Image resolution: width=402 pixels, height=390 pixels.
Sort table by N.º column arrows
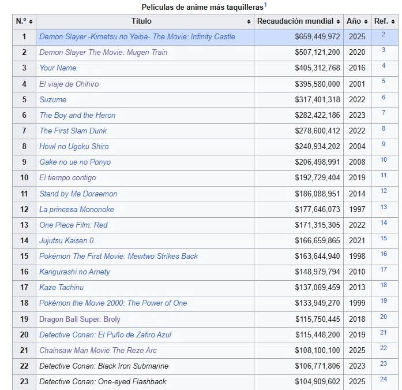click(x=31, y=21)
